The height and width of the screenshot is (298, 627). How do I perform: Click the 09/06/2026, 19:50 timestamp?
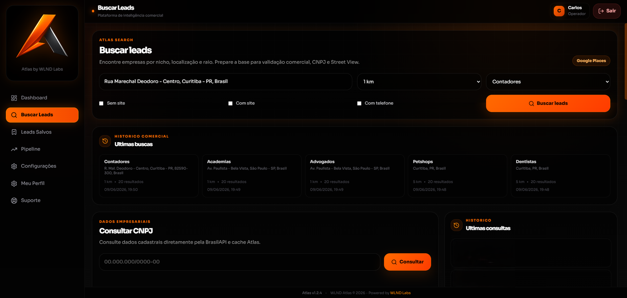point(121,190)
